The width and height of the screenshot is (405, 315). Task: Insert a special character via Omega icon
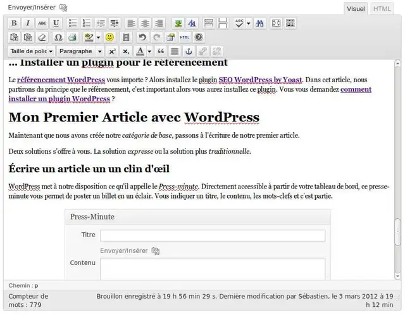coord(58,37)
